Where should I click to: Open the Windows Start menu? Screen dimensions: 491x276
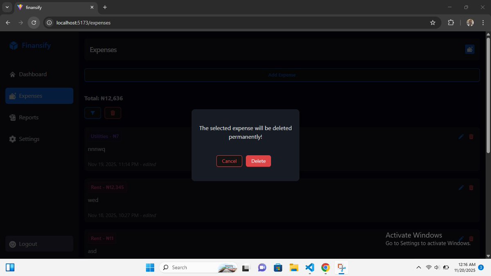click(x=150, y=267)
